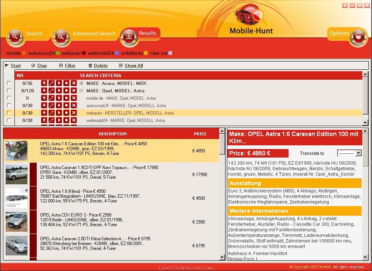Click search criteria scroll up arrow
Viewport: 372px width, 271px height.
[x=365, y=74]
